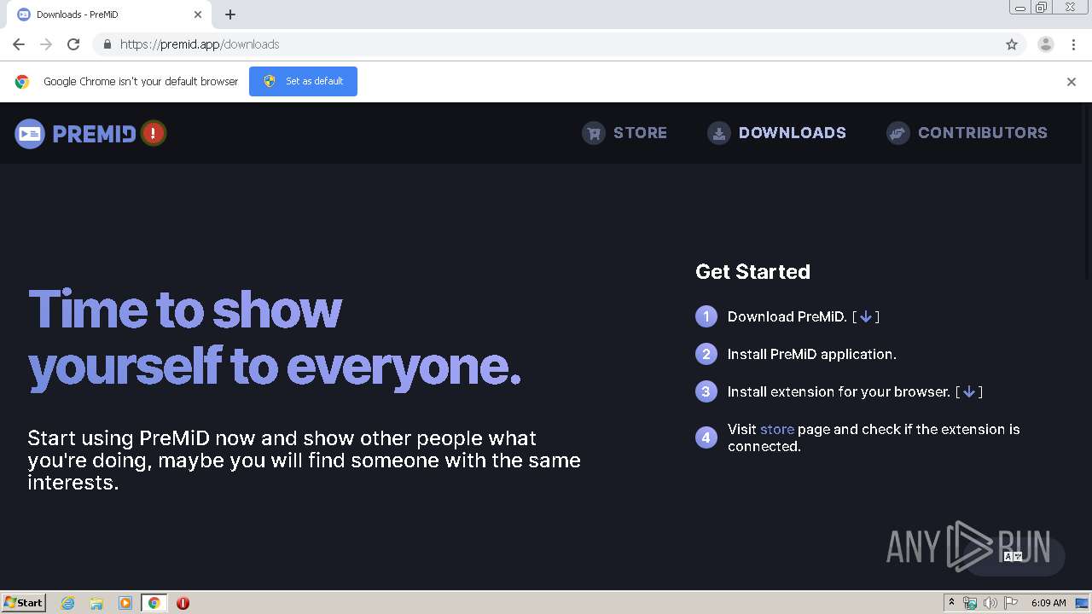The width and height of the screenshot is (1092, 614).
Task: Click the PreMiD logo icon
Action: pyautogui.click(x=30, y=133)
